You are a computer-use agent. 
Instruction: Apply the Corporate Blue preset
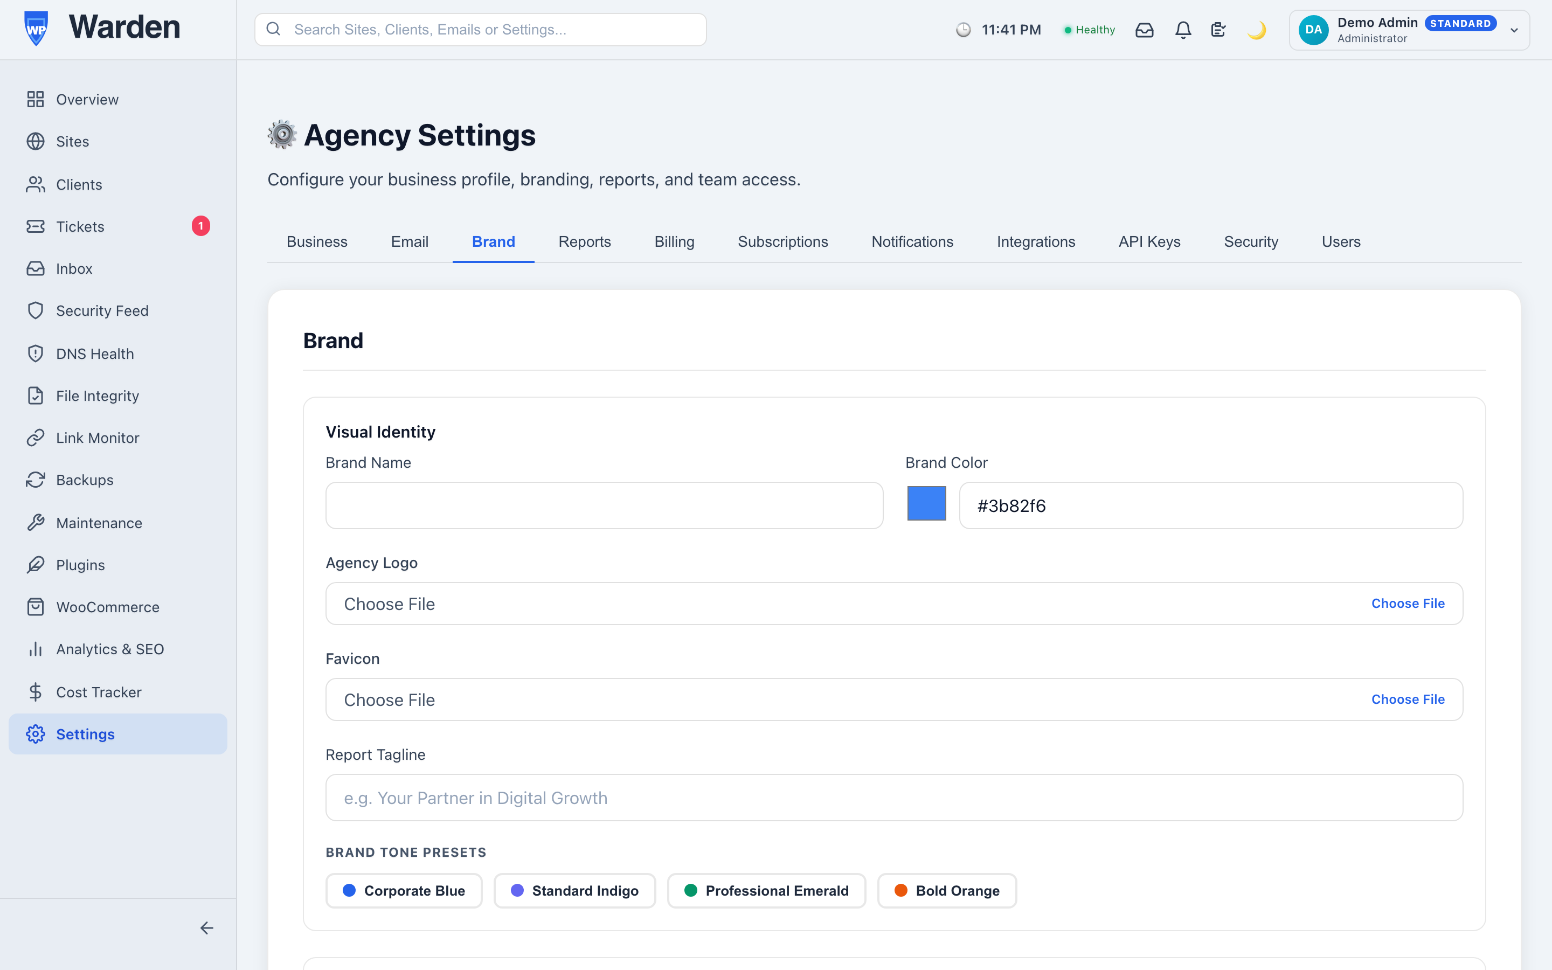(x=404, y=890)
